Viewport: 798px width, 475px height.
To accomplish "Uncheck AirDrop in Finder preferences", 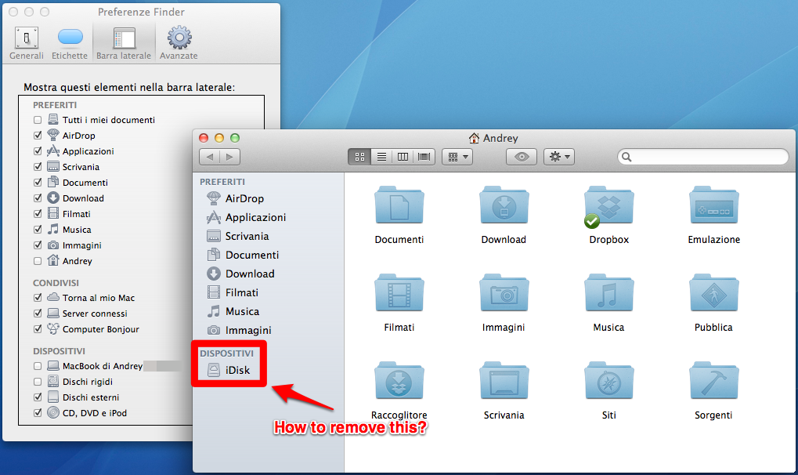I will (x=38, y=136).
